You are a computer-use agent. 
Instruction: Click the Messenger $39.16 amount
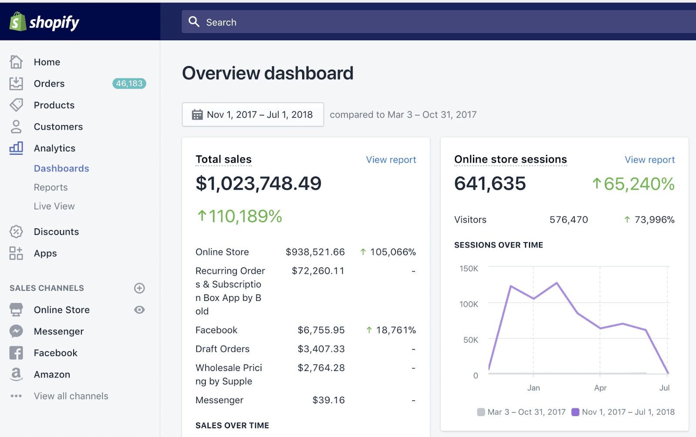click(328, 400)
